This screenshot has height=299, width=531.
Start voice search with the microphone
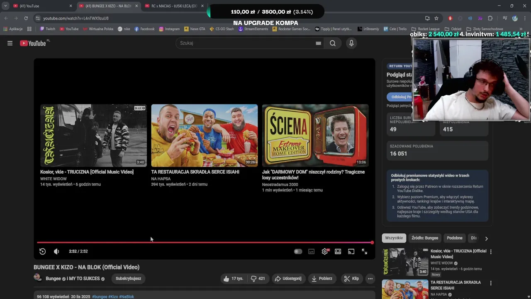point(351,43)
